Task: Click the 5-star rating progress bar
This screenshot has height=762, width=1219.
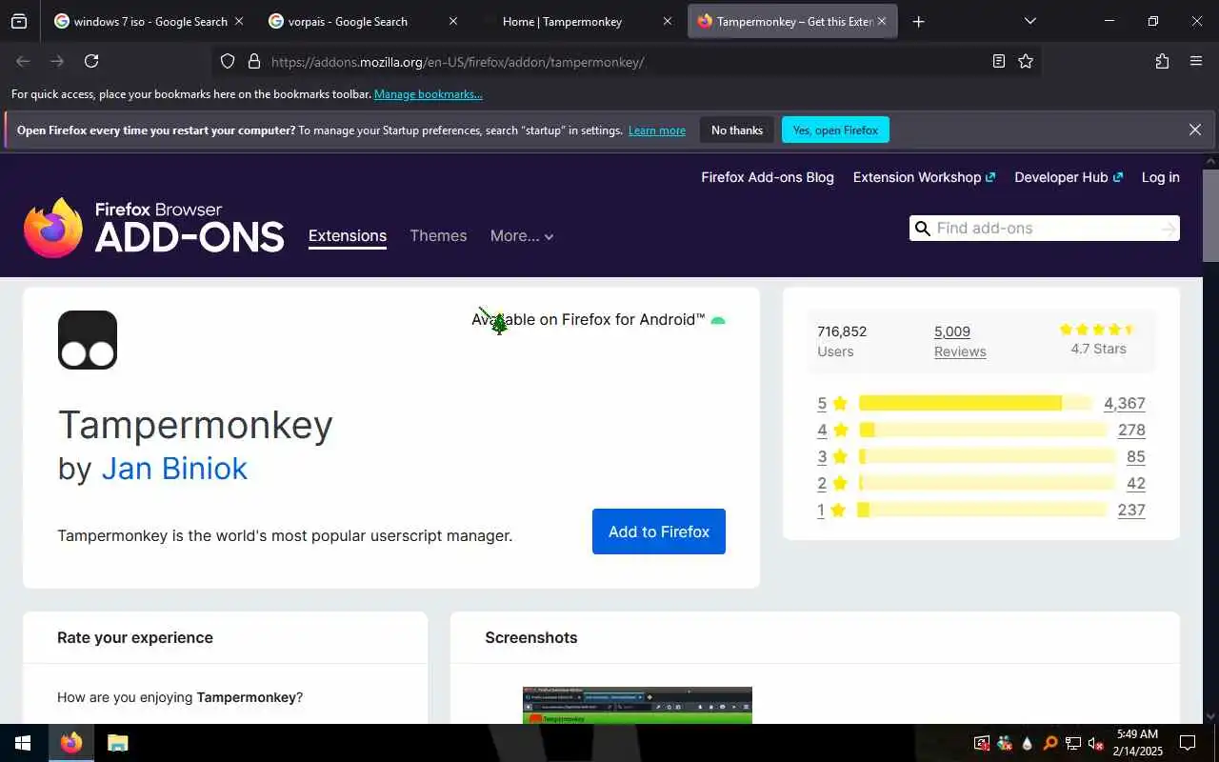Action: coord(975,403)
